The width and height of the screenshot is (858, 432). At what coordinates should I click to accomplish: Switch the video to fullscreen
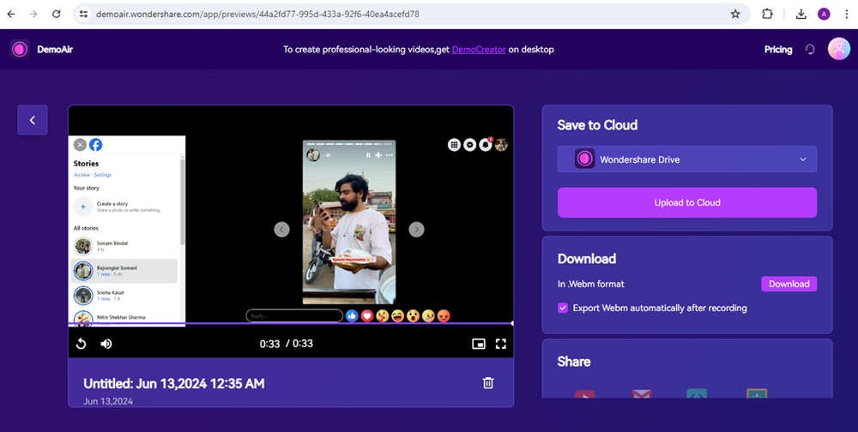tap(501, 344)
